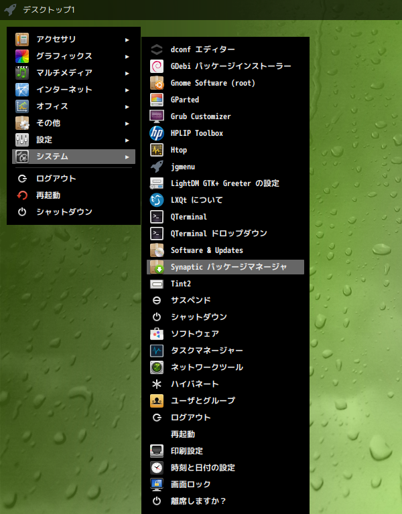Screen dimensions: 402x514
Task: Launch Synaptic パッケージマネージャ entry
Action: (225, 267)
